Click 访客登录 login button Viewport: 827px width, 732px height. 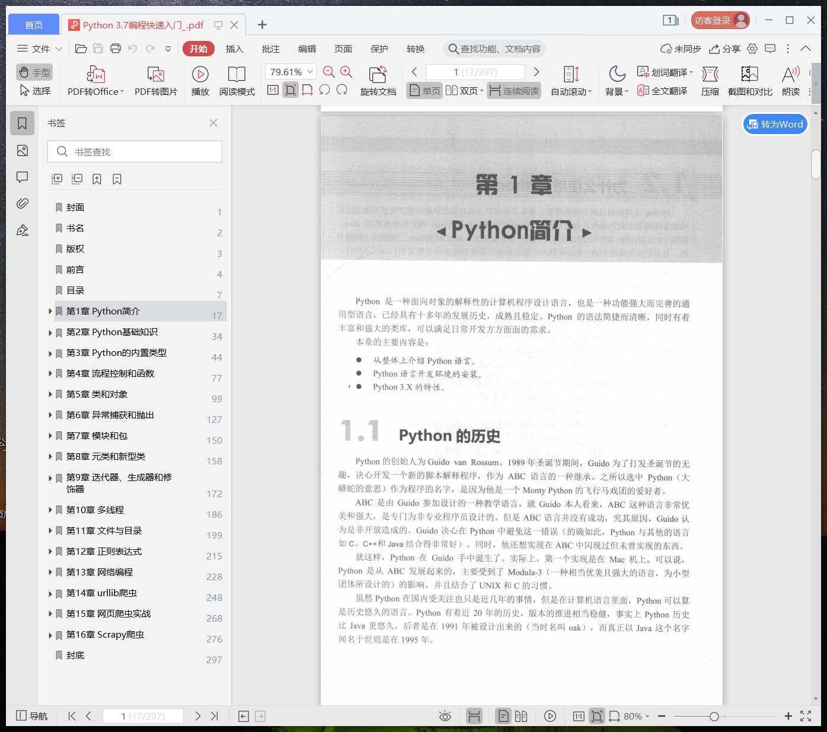click(x=720, y=20)
